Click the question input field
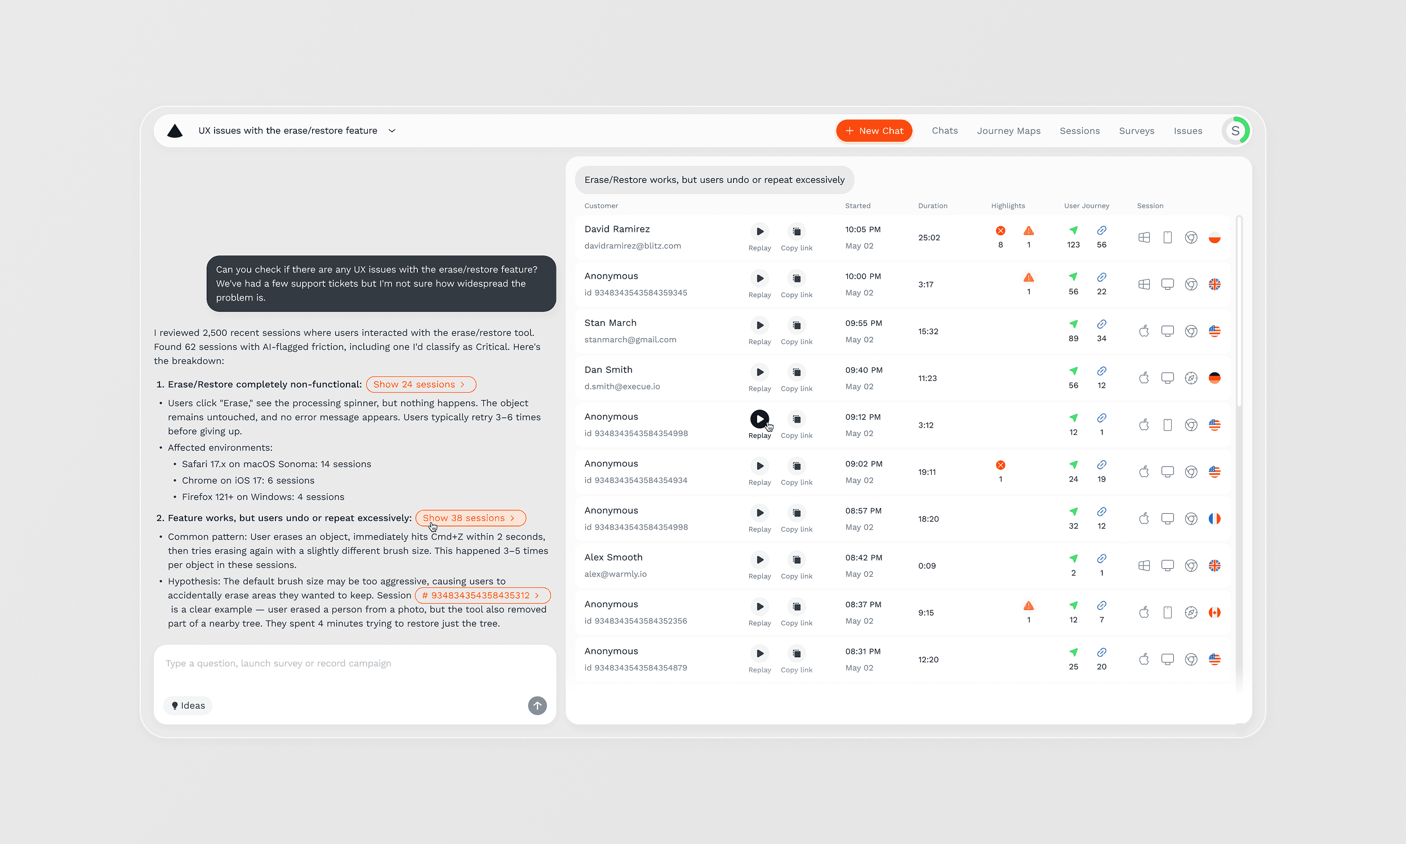The height and width of the screenshot is (844, 1406). pyautogui.click(x=353, y=664)
